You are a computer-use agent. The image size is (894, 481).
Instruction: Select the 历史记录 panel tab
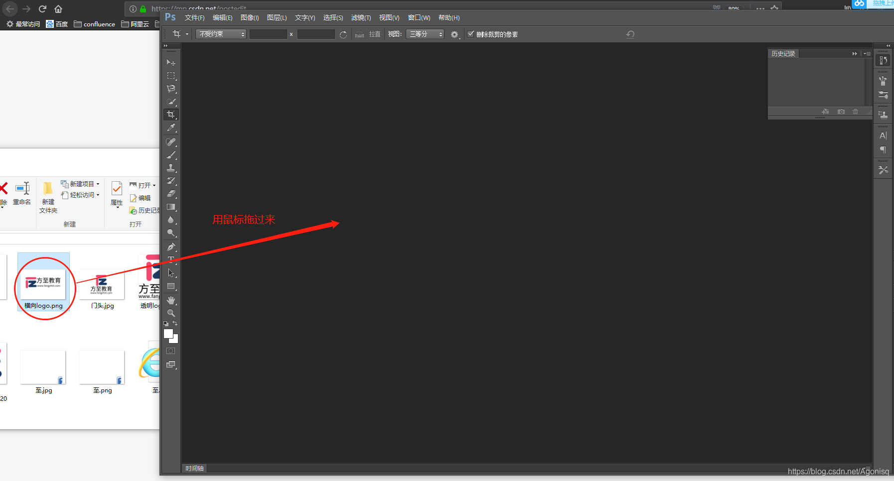783,53
